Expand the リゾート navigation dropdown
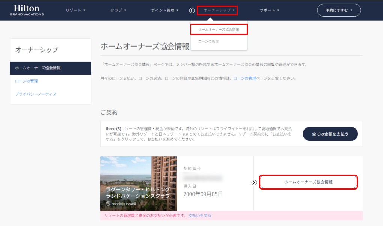The height and width of the screenshot is (226, 383). 75,10
